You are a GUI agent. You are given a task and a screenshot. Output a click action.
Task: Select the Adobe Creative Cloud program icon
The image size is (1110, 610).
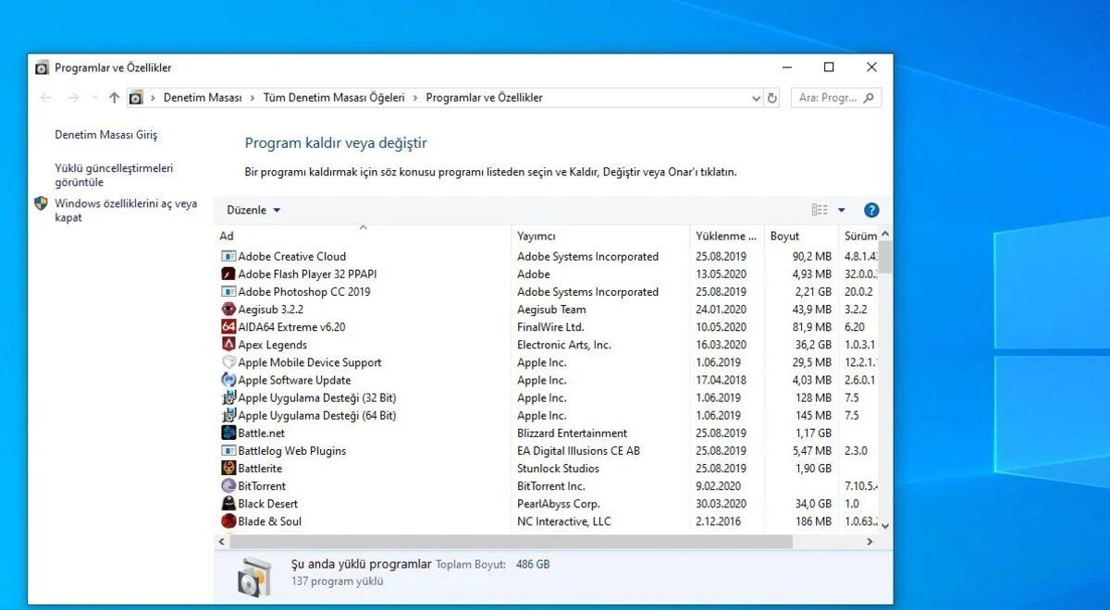(x=229, y=256)
